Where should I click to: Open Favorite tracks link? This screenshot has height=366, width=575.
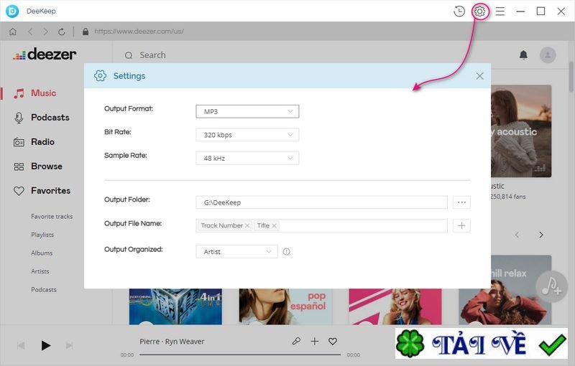tap(52, 217)
